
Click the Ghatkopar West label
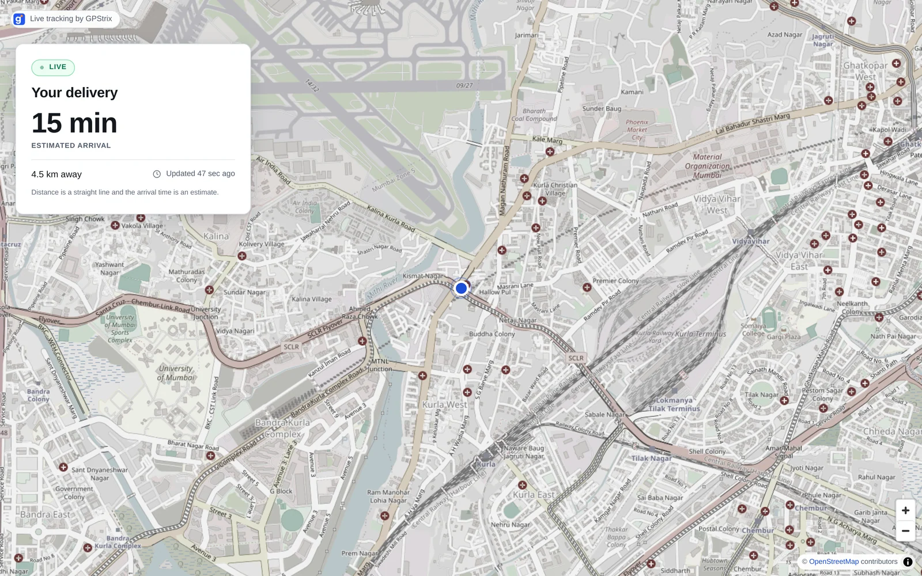(x=865, y=71)
